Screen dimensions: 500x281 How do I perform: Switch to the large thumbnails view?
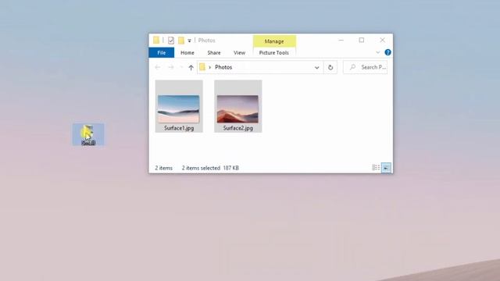[386, 168]
